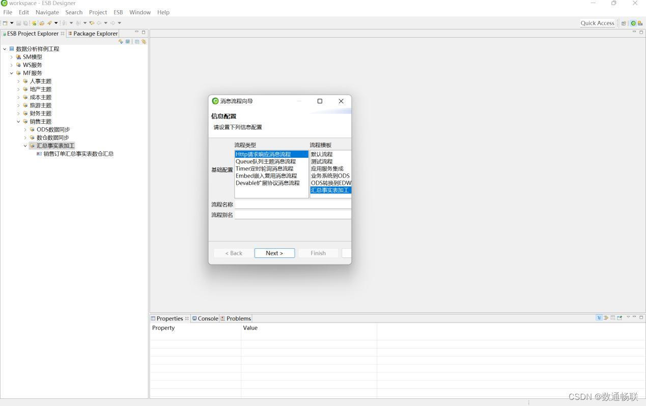Maximize the Properties panel

[x=641, y=317]
